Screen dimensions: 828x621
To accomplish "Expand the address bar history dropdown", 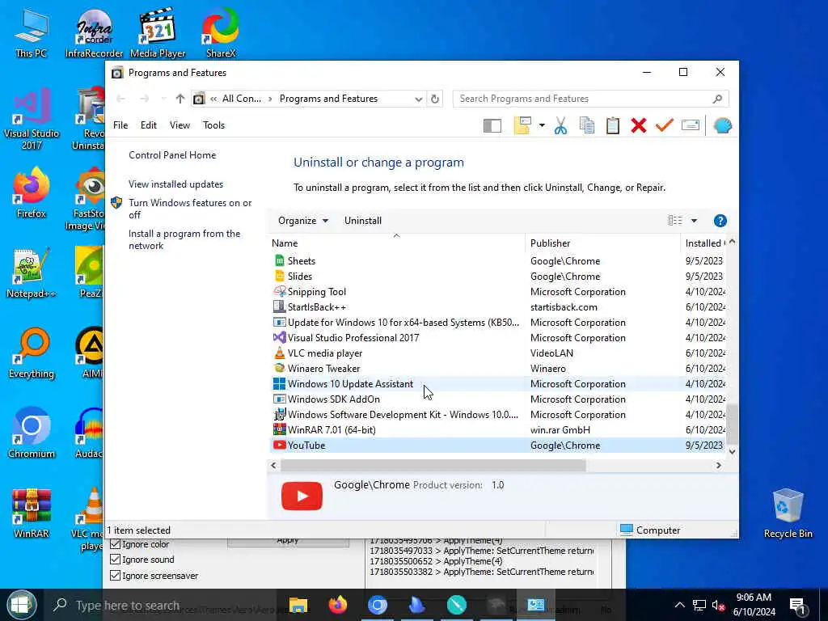I will coord(418,99).
